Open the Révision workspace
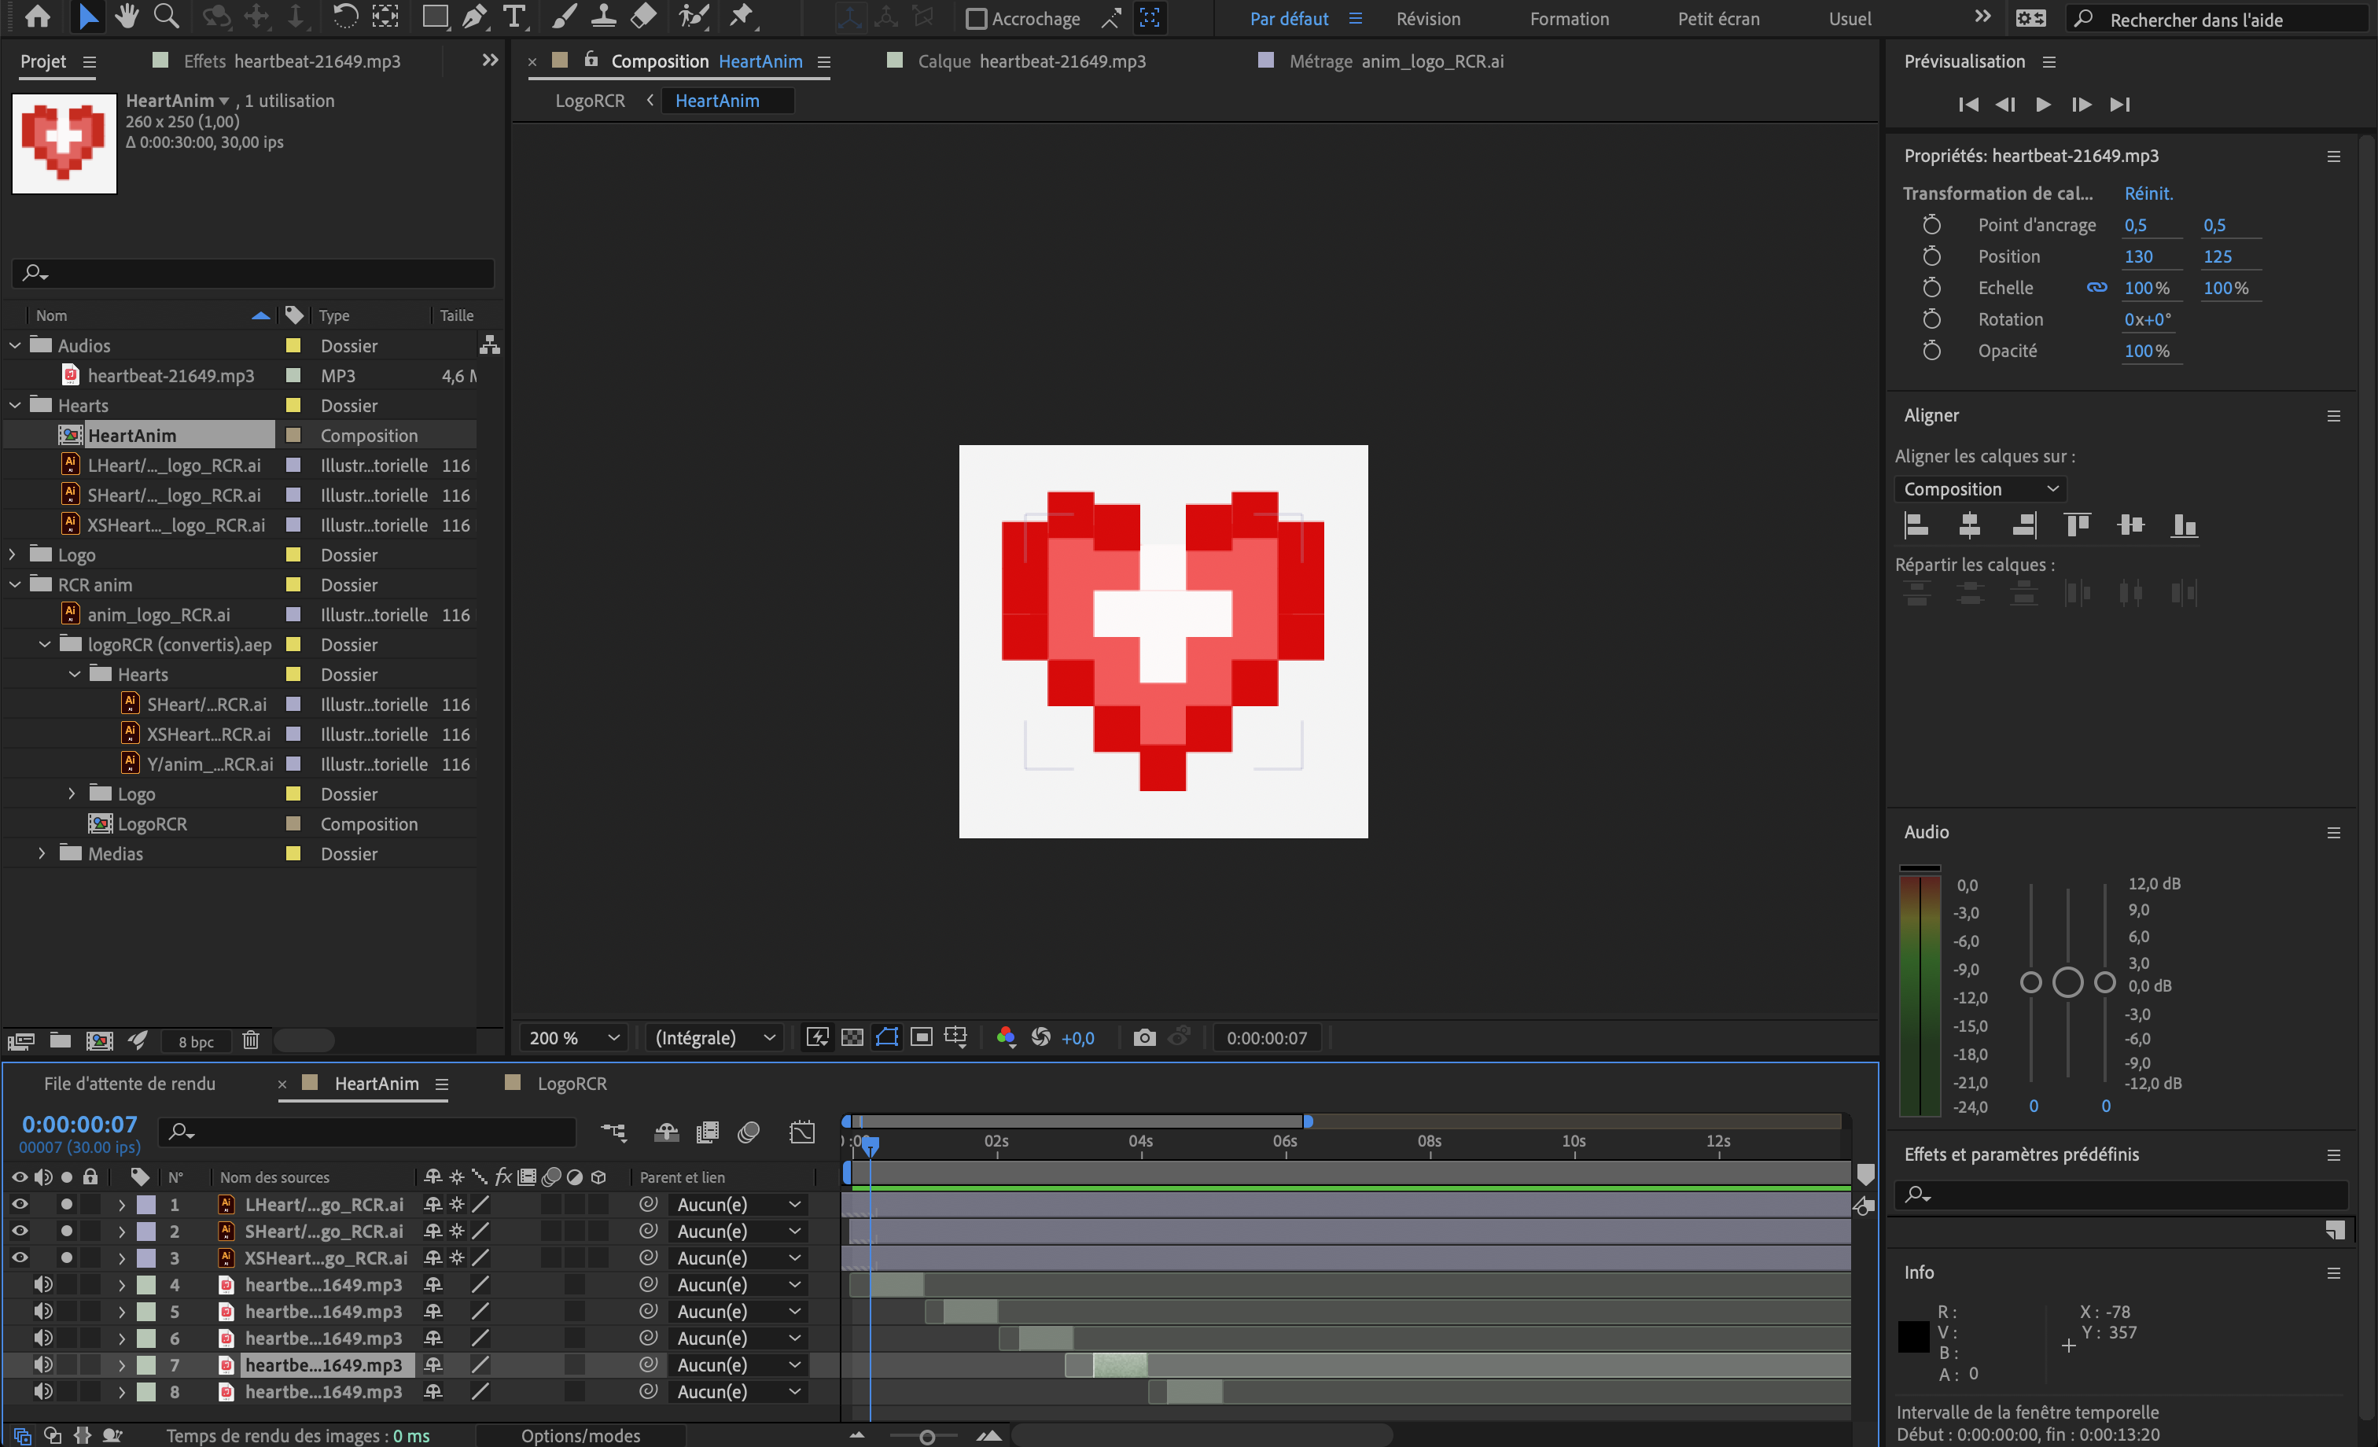2378x1447 pixels. [1428, 18]
